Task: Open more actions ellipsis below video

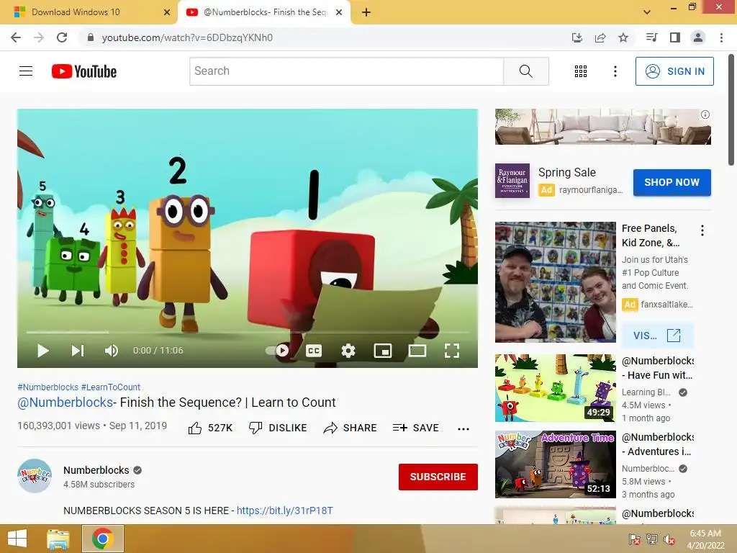Action: (464, 428)
